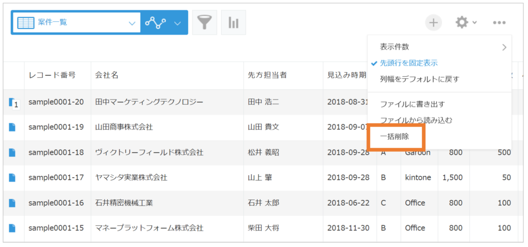Screen dimensions: 528x247
Task: Open record sample0001-20 detail icon
Action: tap(12, 102)
